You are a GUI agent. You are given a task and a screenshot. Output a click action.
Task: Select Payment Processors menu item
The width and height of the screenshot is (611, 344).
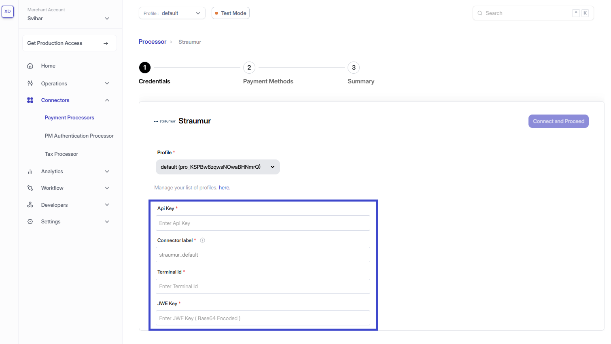(70, 118)
